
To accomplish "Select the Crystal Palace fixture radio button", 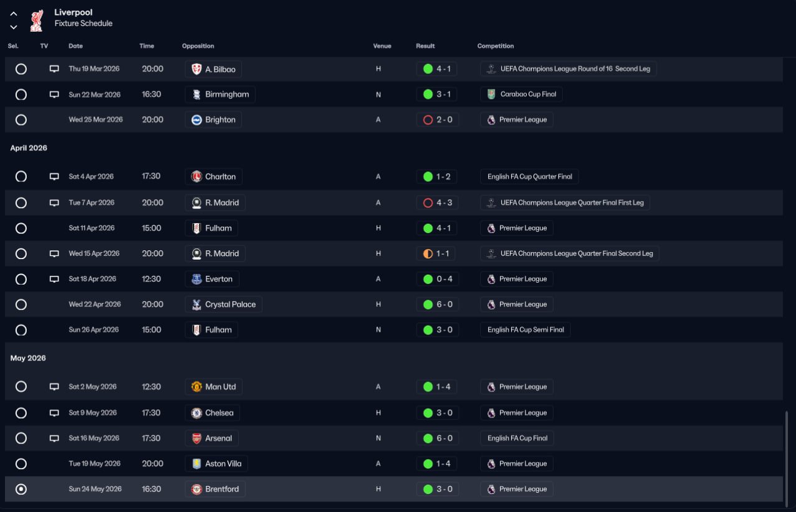I will [x=21, y=304].
